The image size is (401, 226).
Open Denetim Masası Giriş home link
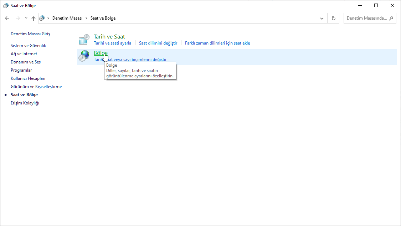30,34
